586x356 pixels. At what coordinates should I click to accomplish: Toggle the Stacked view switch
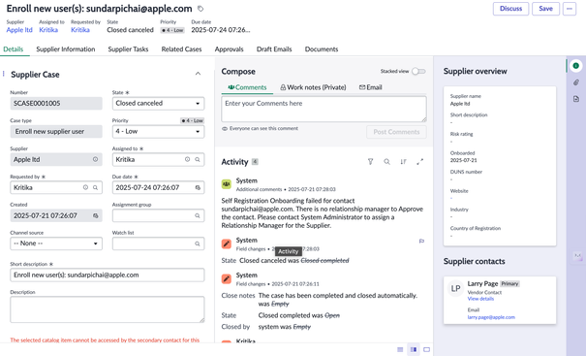(418, 71)
